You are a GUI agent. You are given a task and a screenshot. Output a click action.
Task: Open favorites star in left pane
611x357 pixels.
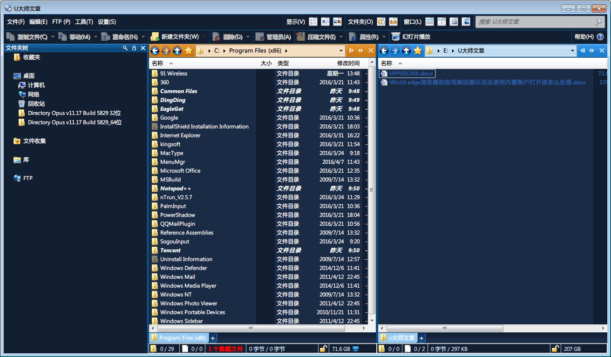coord(188,50)
